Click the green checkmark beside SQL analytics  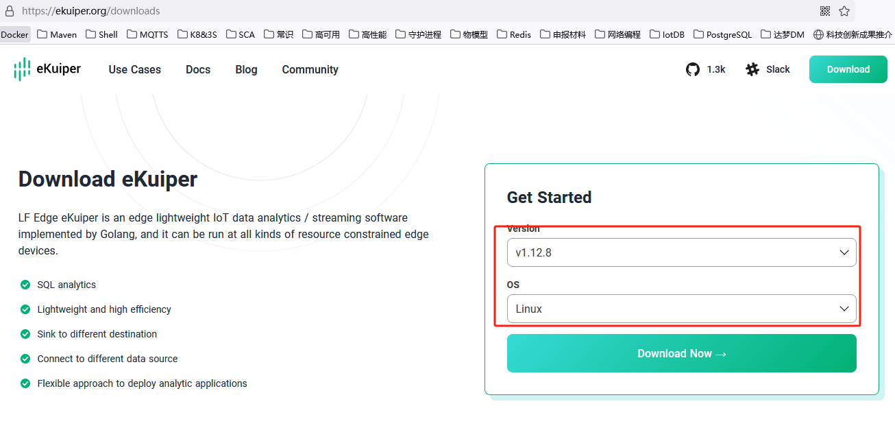[x=25, y=285]
